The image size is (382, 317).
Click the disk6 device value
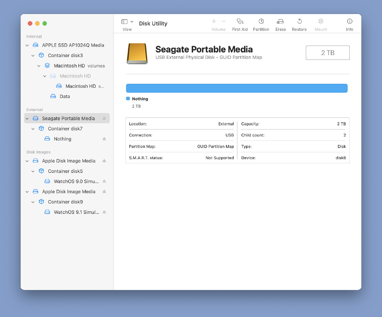[x=341, y=158]
